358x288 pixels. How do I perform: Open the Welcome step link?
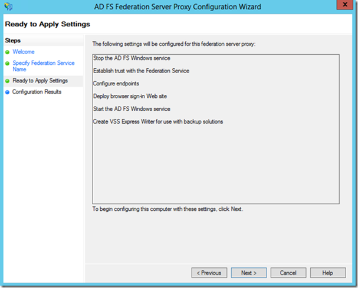tap(24, 52)
